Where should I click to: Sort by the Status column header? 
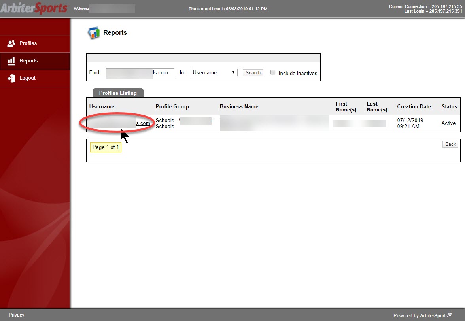point(449,106)
